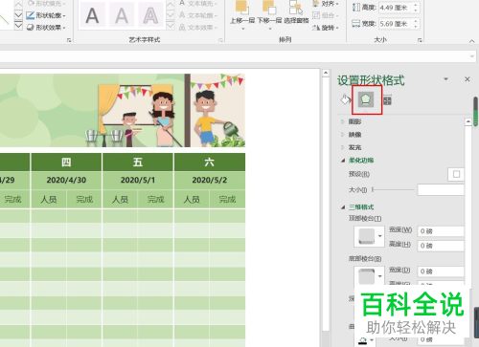The width and height of the screenshot is (479, 347).
Task: Select the header cell 五
Action: click(x=138, y=163)
